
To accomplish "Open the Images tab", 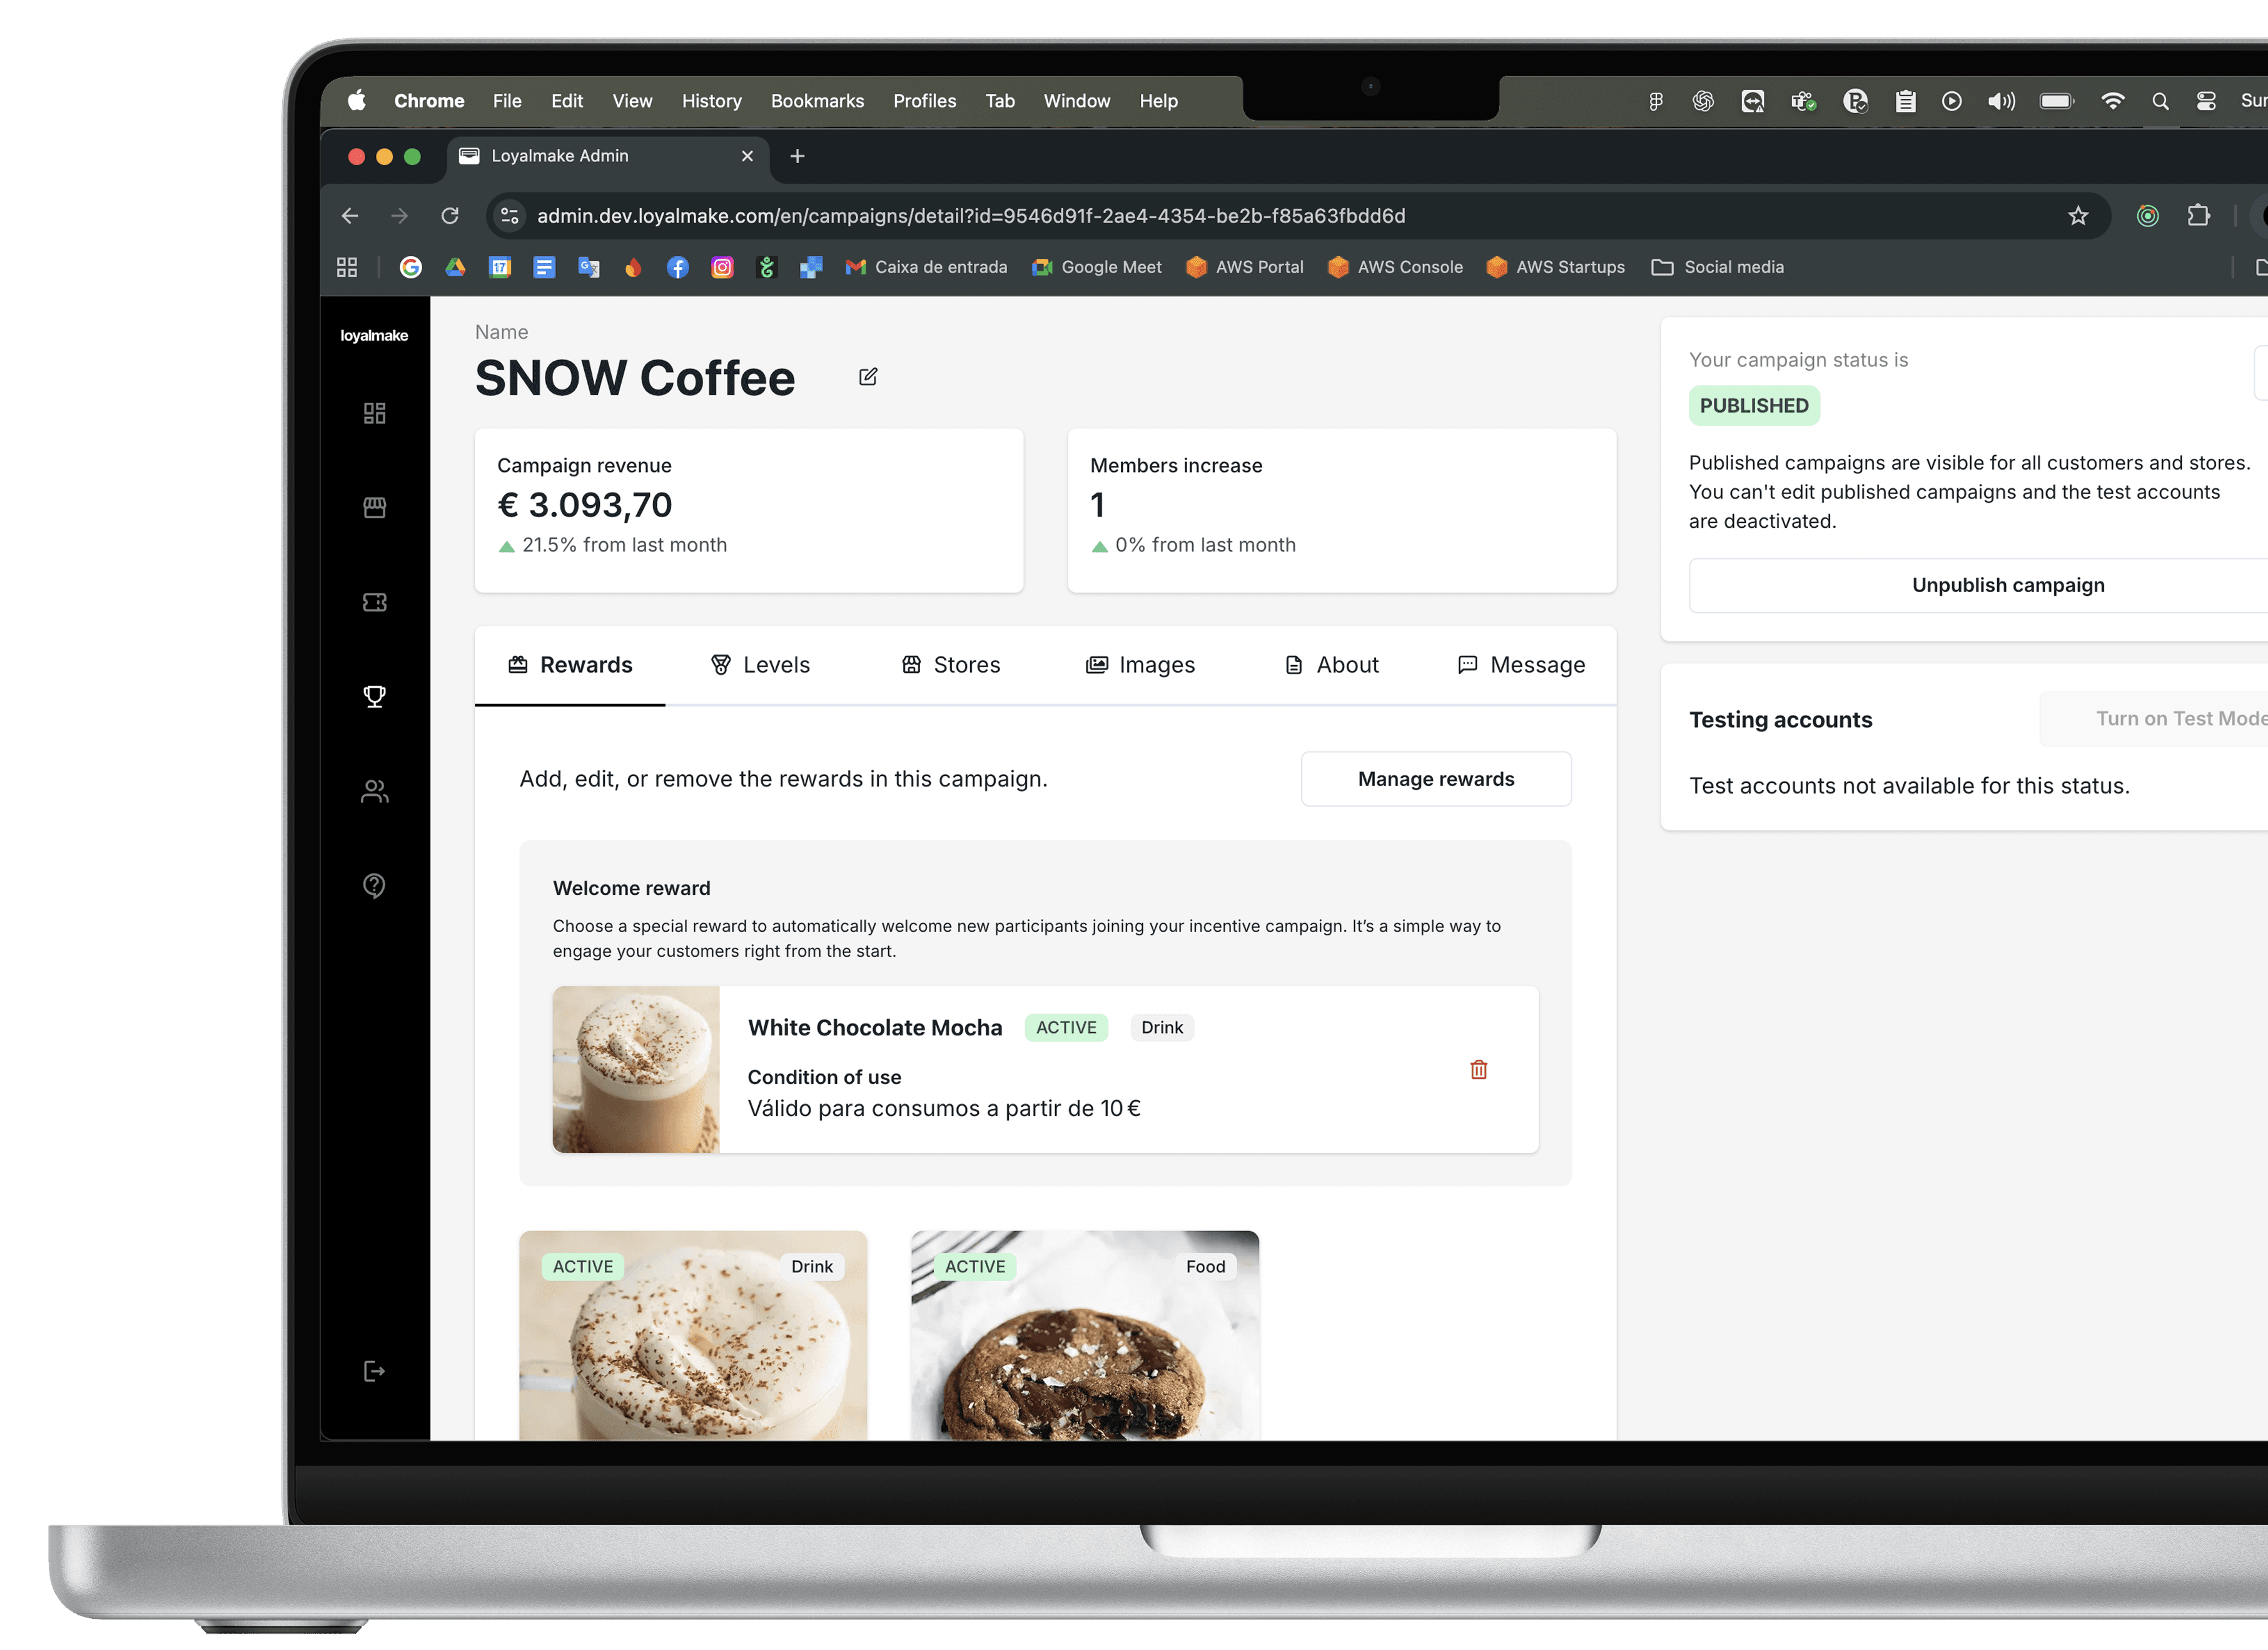I will tap(1140, 665).
